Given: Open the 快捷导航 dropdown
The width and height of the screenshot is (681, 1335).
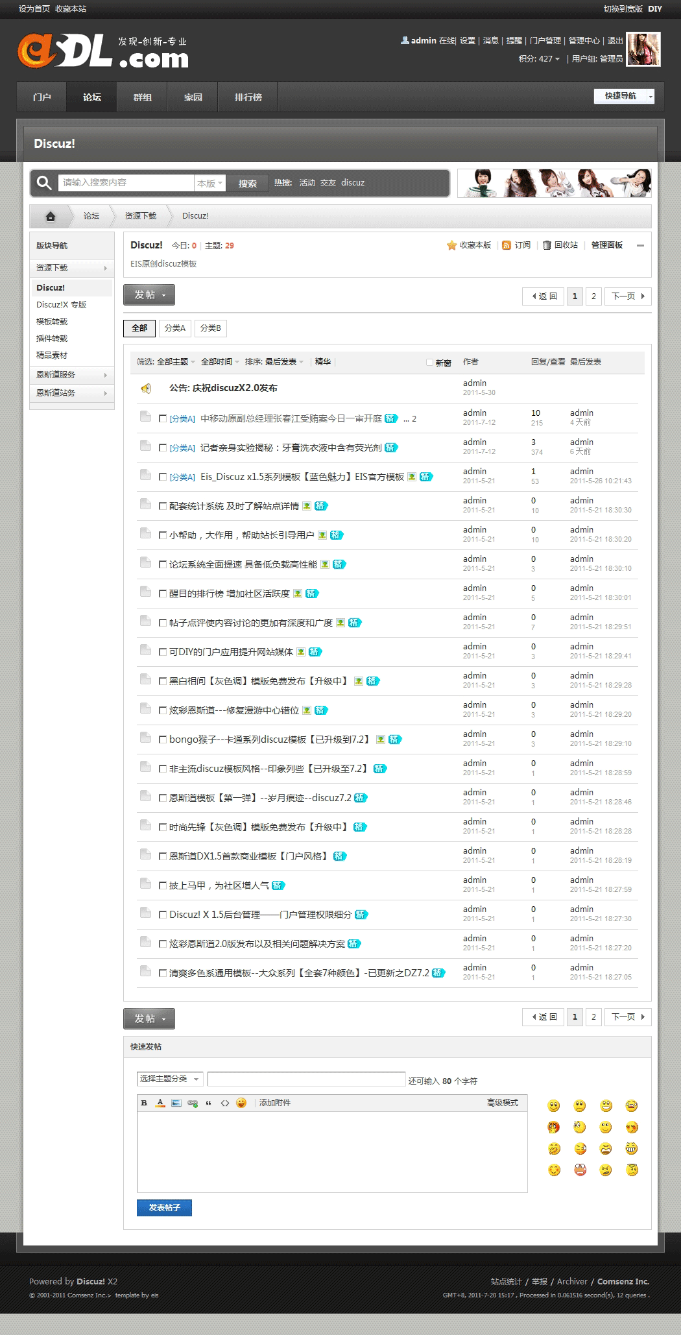Looking at the screenshot, I should click(624, 96).
